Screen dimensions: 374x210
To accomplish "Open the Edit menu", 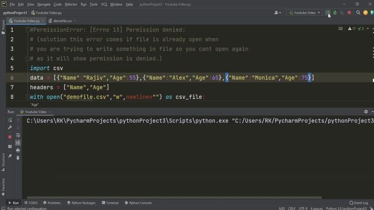I will 21,4.
